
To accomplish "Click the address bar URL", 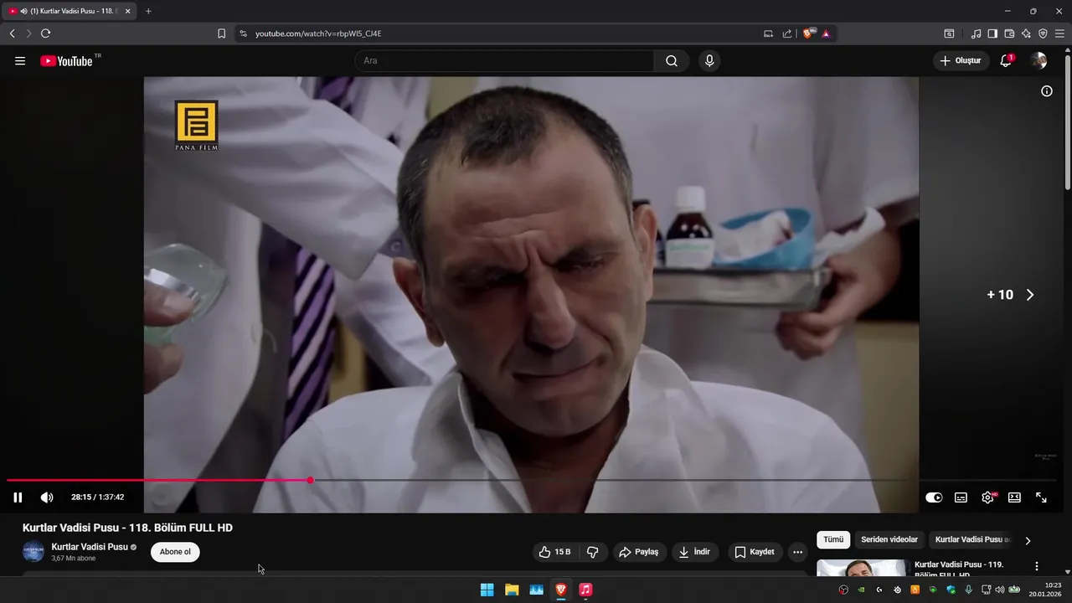I will pyautogui.click(x=318, y=33).
